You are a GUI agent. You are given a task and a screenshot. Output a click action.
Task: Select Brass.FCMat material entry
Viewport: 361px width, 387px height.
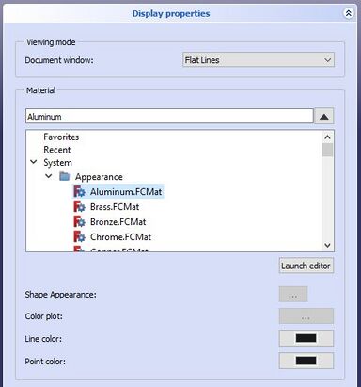coord(115,207)
